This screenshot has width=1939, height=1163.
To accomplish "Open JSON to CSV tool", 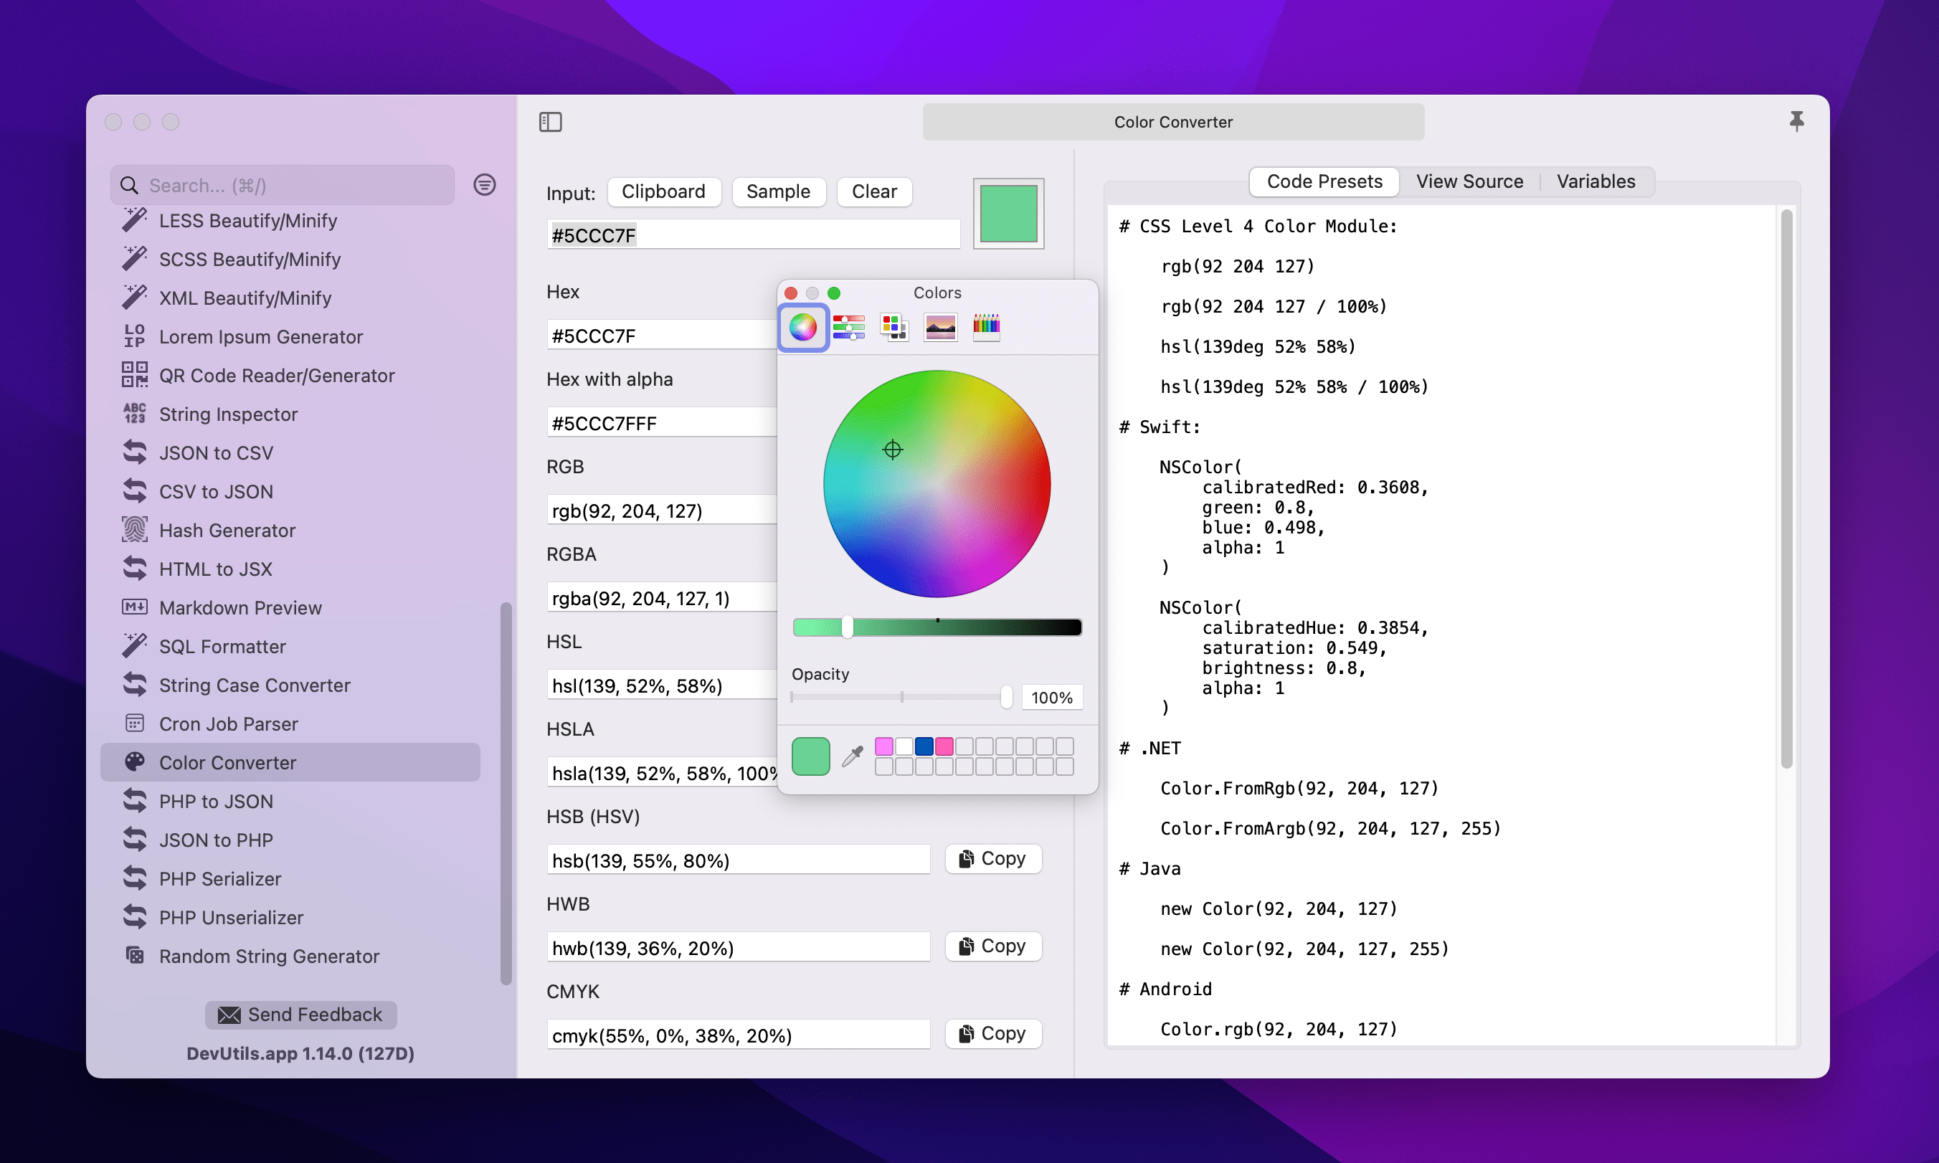I will coord(290,453).
